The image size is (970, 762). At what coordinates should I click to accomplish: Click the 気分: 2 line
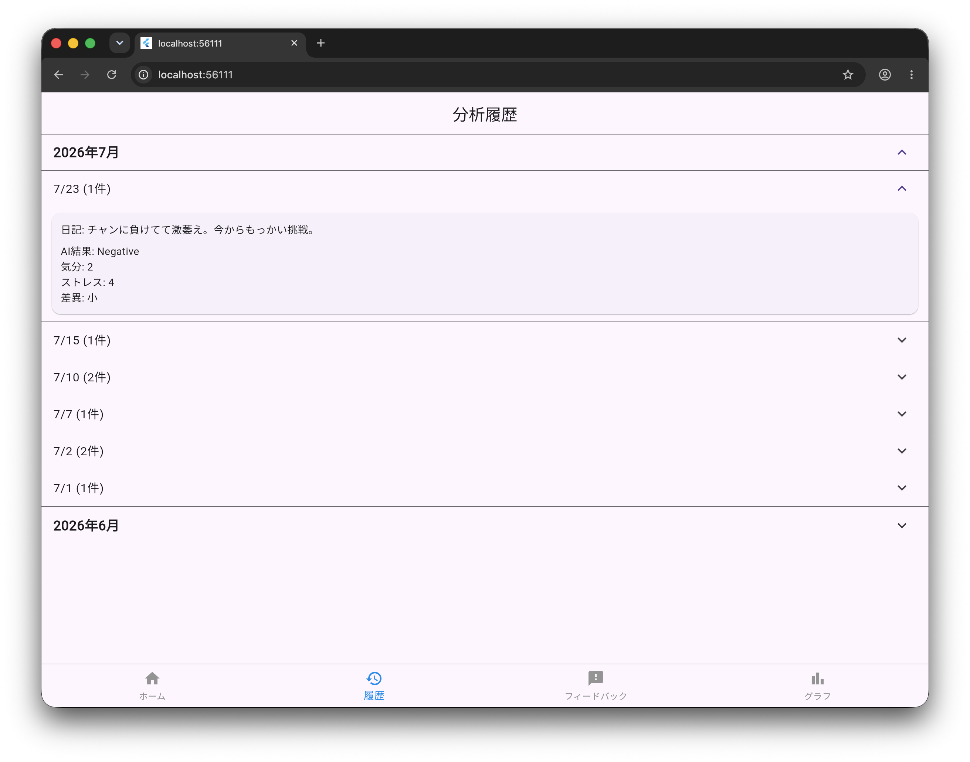tap(77, 267)
